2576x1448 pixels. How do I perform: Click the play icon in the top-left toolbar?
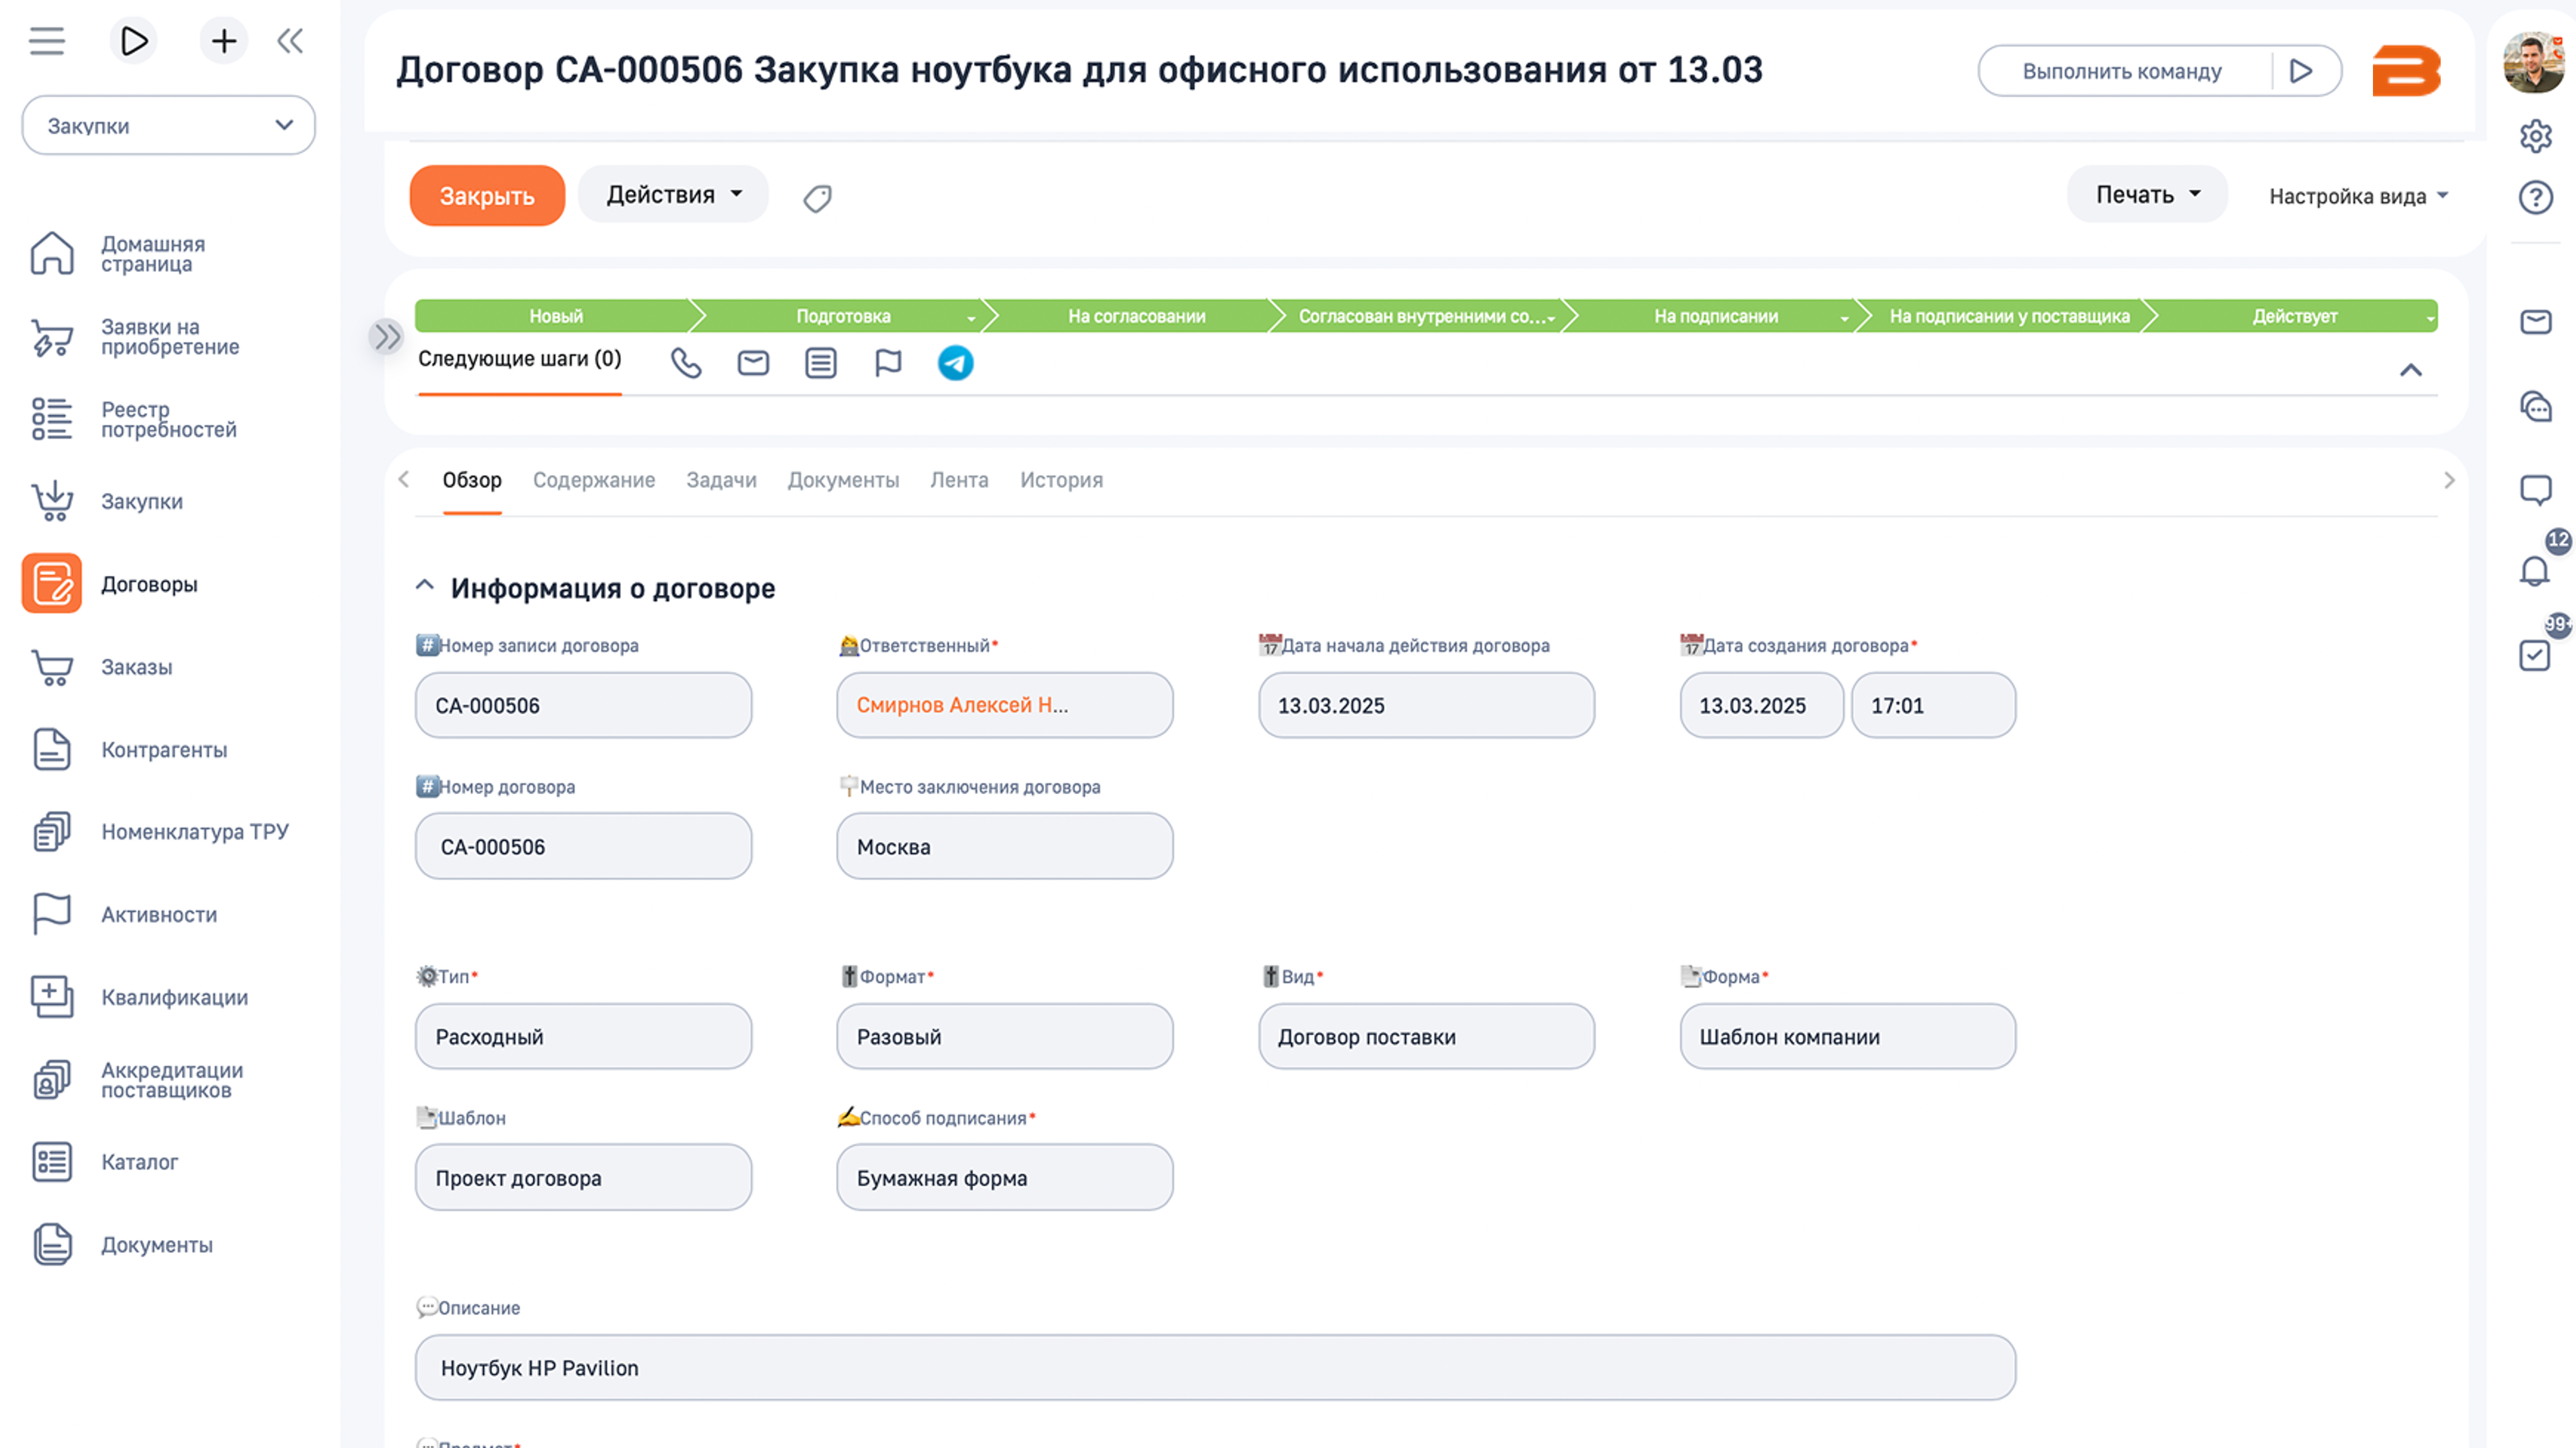click(133, 41)
